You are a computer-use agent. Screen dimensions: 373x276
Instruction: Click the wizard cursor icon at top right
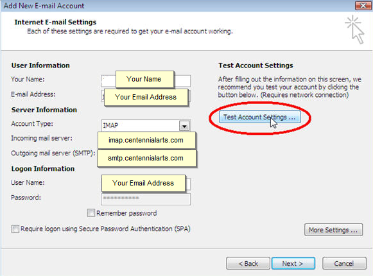(x=354, y=30)
